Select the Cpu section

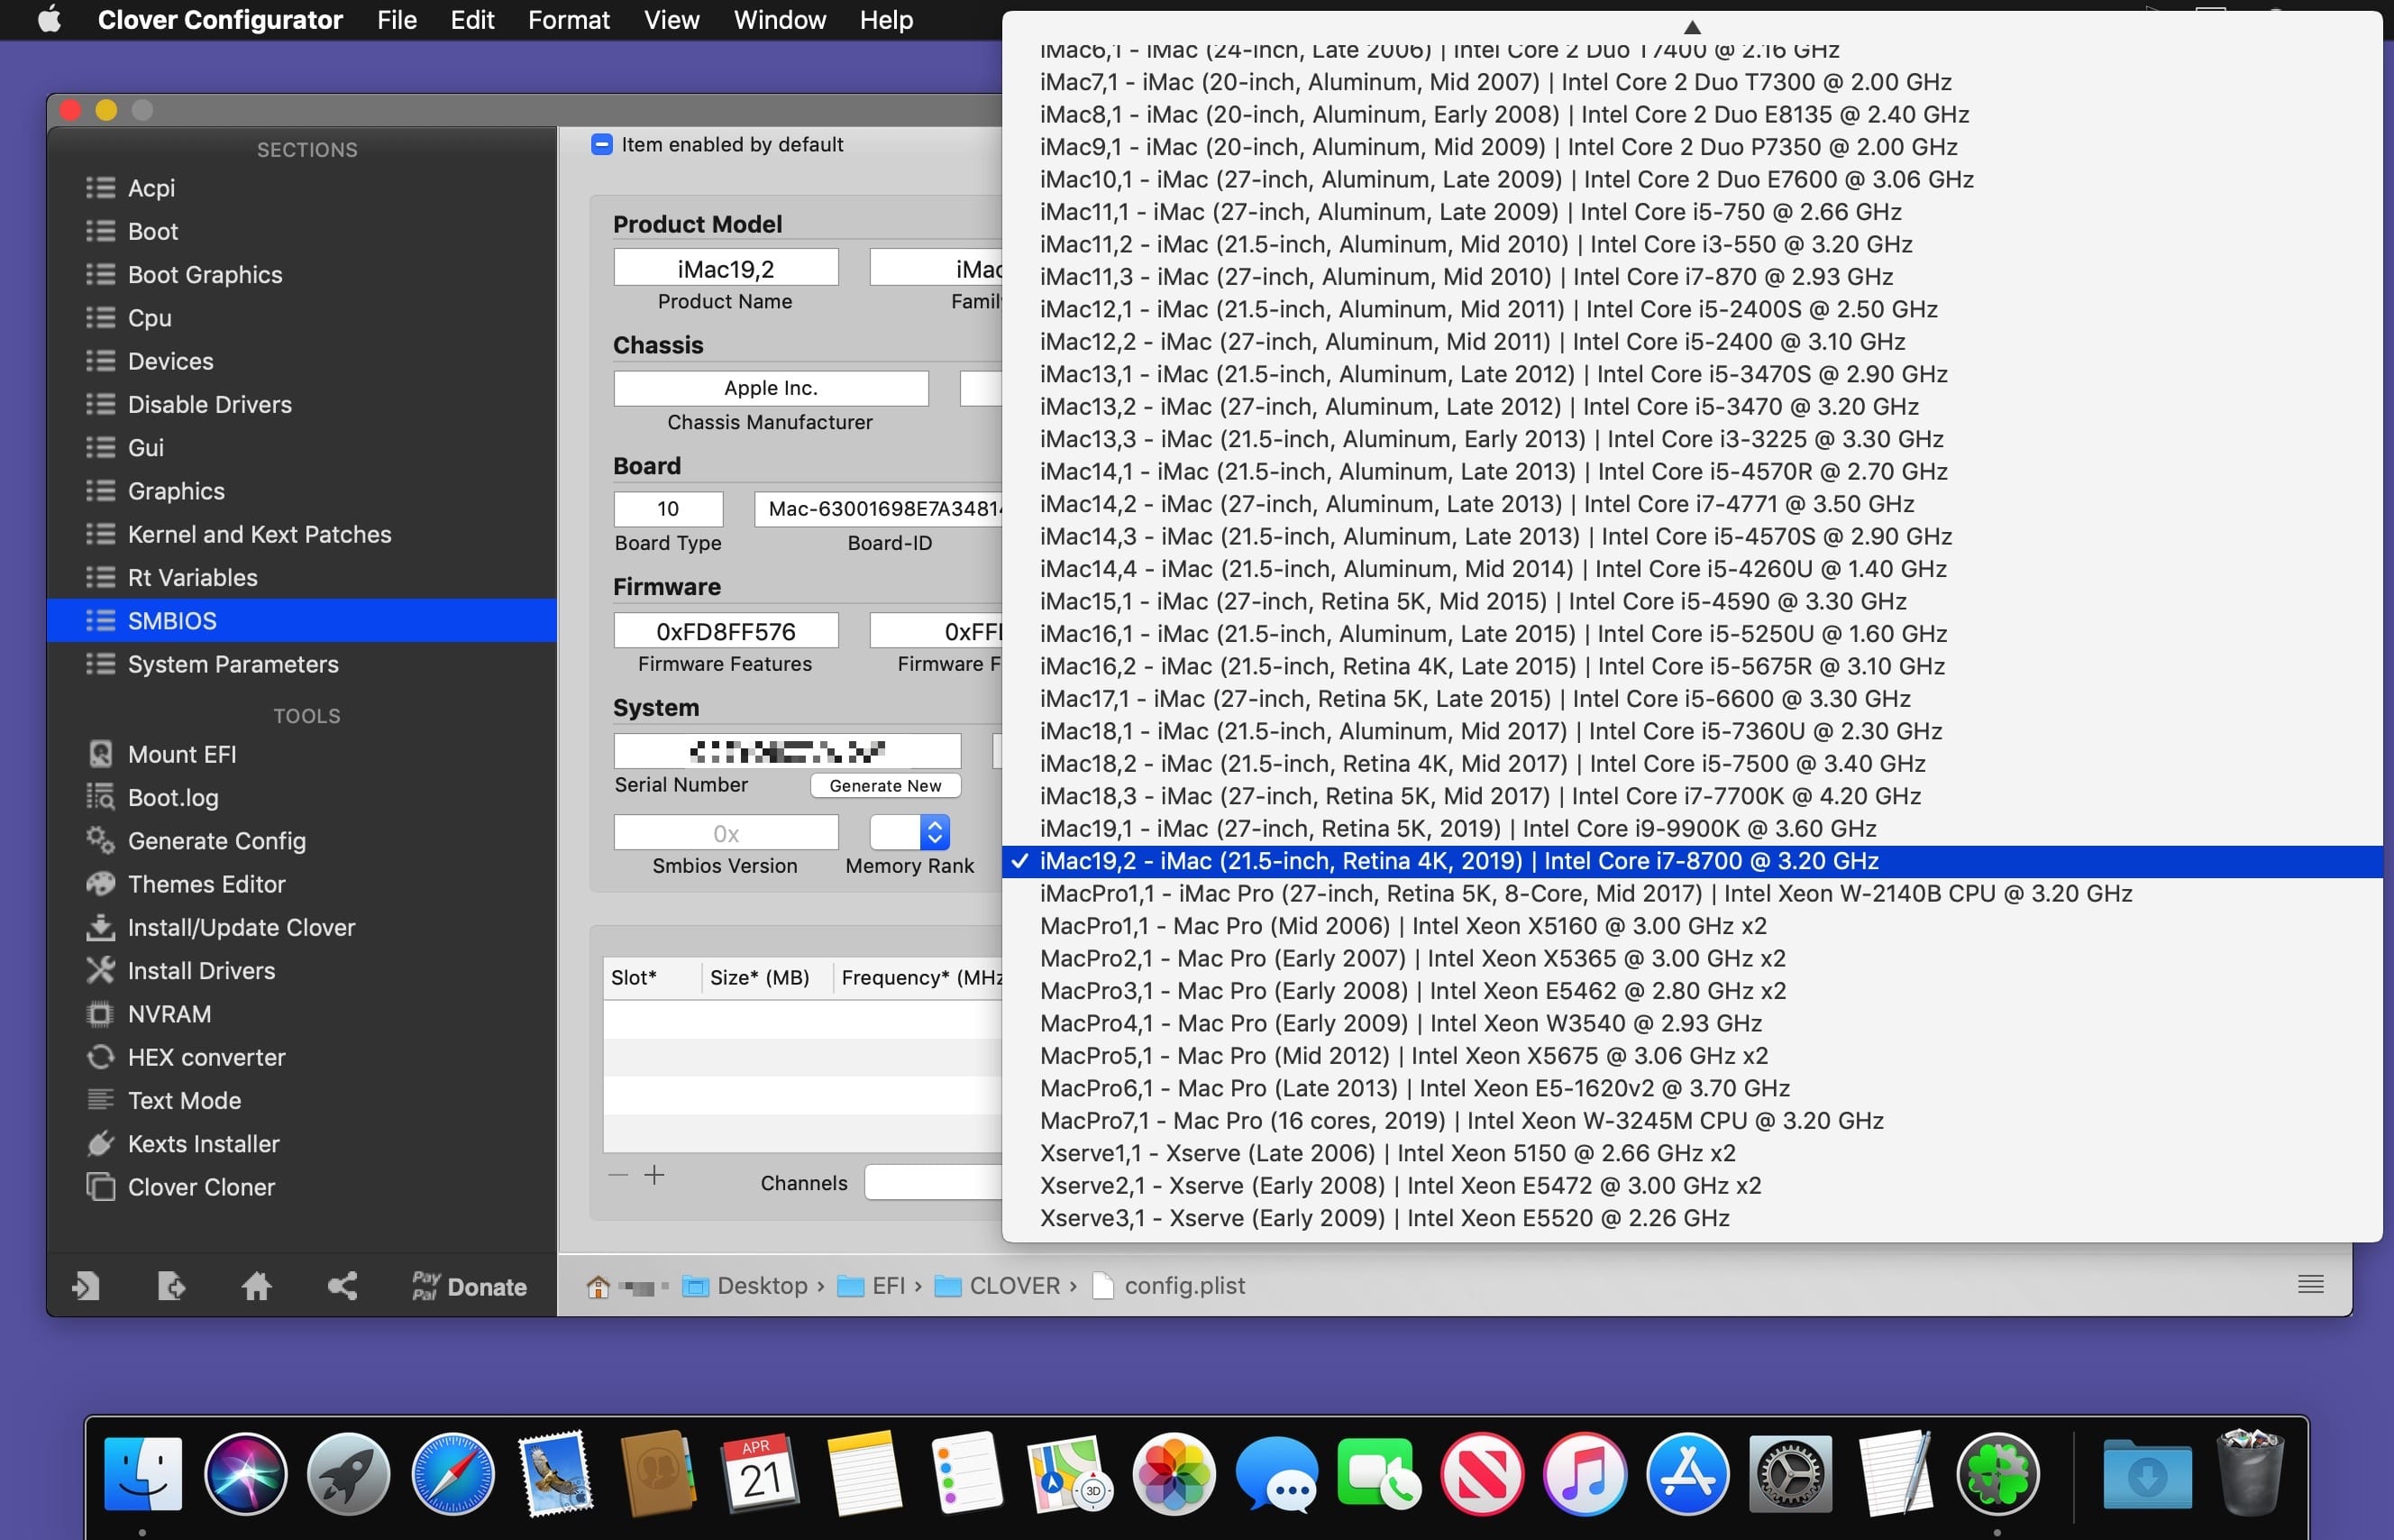click(301, 318)
